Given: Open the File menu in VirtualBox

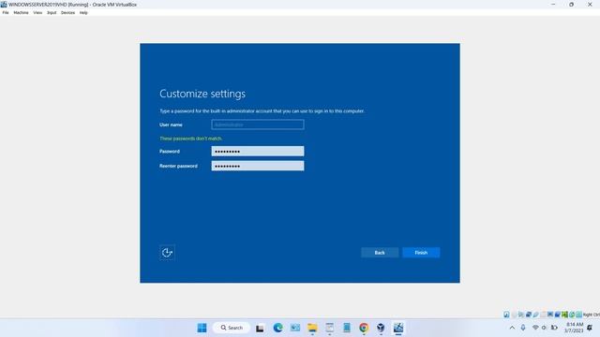Looking at the screenshot, I should pyautogui.click(x=6, y=12).
